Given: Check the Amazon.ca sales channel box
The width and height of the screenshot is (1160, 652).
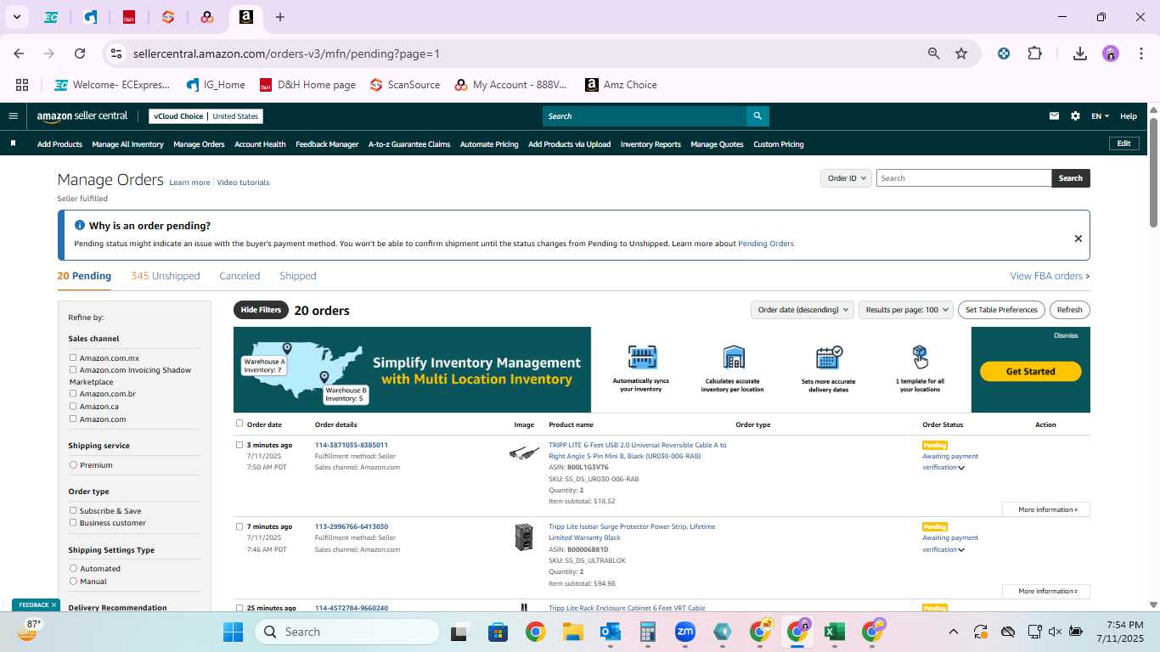Looking at the screenshot, I should click(x=73, y=406).
